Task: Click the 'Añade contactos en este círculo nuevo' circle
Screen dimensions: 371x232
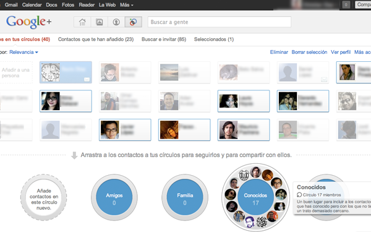Action: (44, 197)
